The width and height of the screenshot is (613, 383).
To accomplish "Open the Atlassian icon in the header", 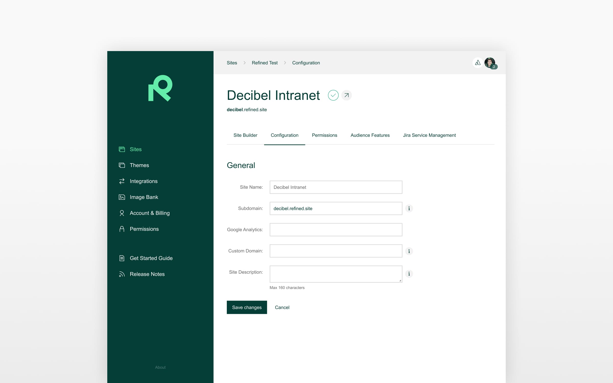I will pyautogui.click(x=477, y=63).
